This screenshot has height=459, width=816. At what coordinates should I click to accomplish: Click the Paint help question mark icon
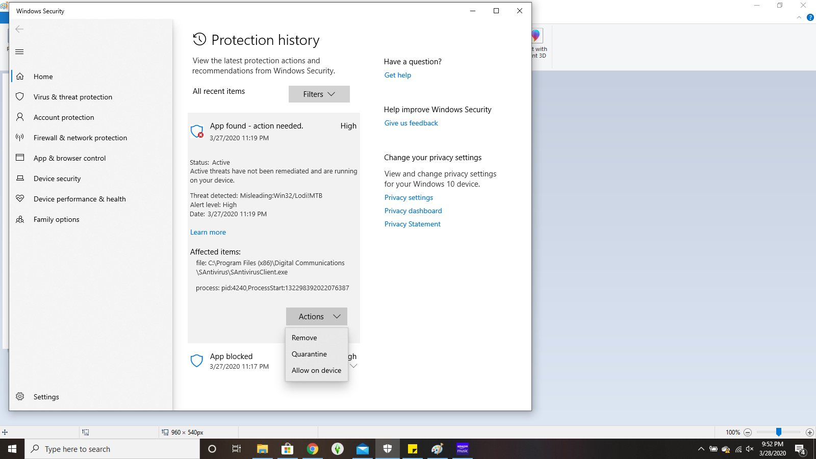coord(810,17)
